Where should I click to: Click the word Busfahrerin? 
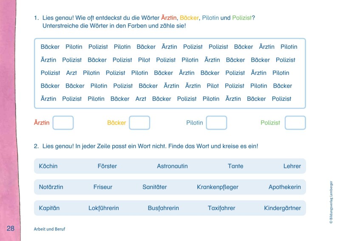click(163, 208)
